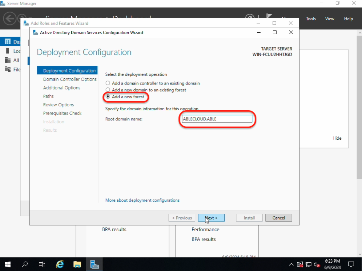Open the Paths wizard step
The height and width of the screenshot is (271, 362).
tap(48, 97)
